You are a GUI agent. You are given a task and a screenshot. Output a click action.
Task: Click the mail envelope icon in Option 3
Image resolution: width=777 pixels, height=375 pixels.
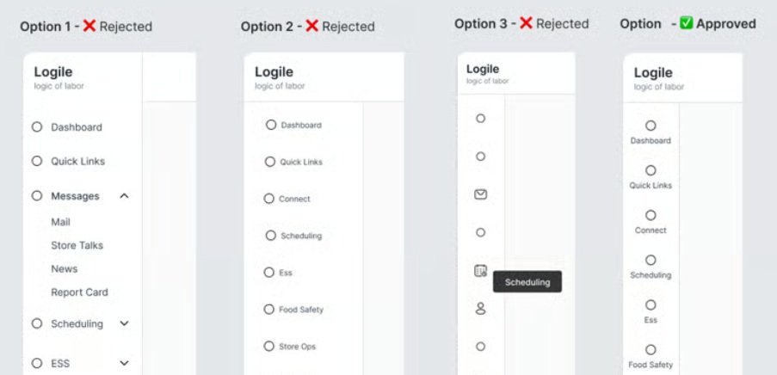point(481,194)
